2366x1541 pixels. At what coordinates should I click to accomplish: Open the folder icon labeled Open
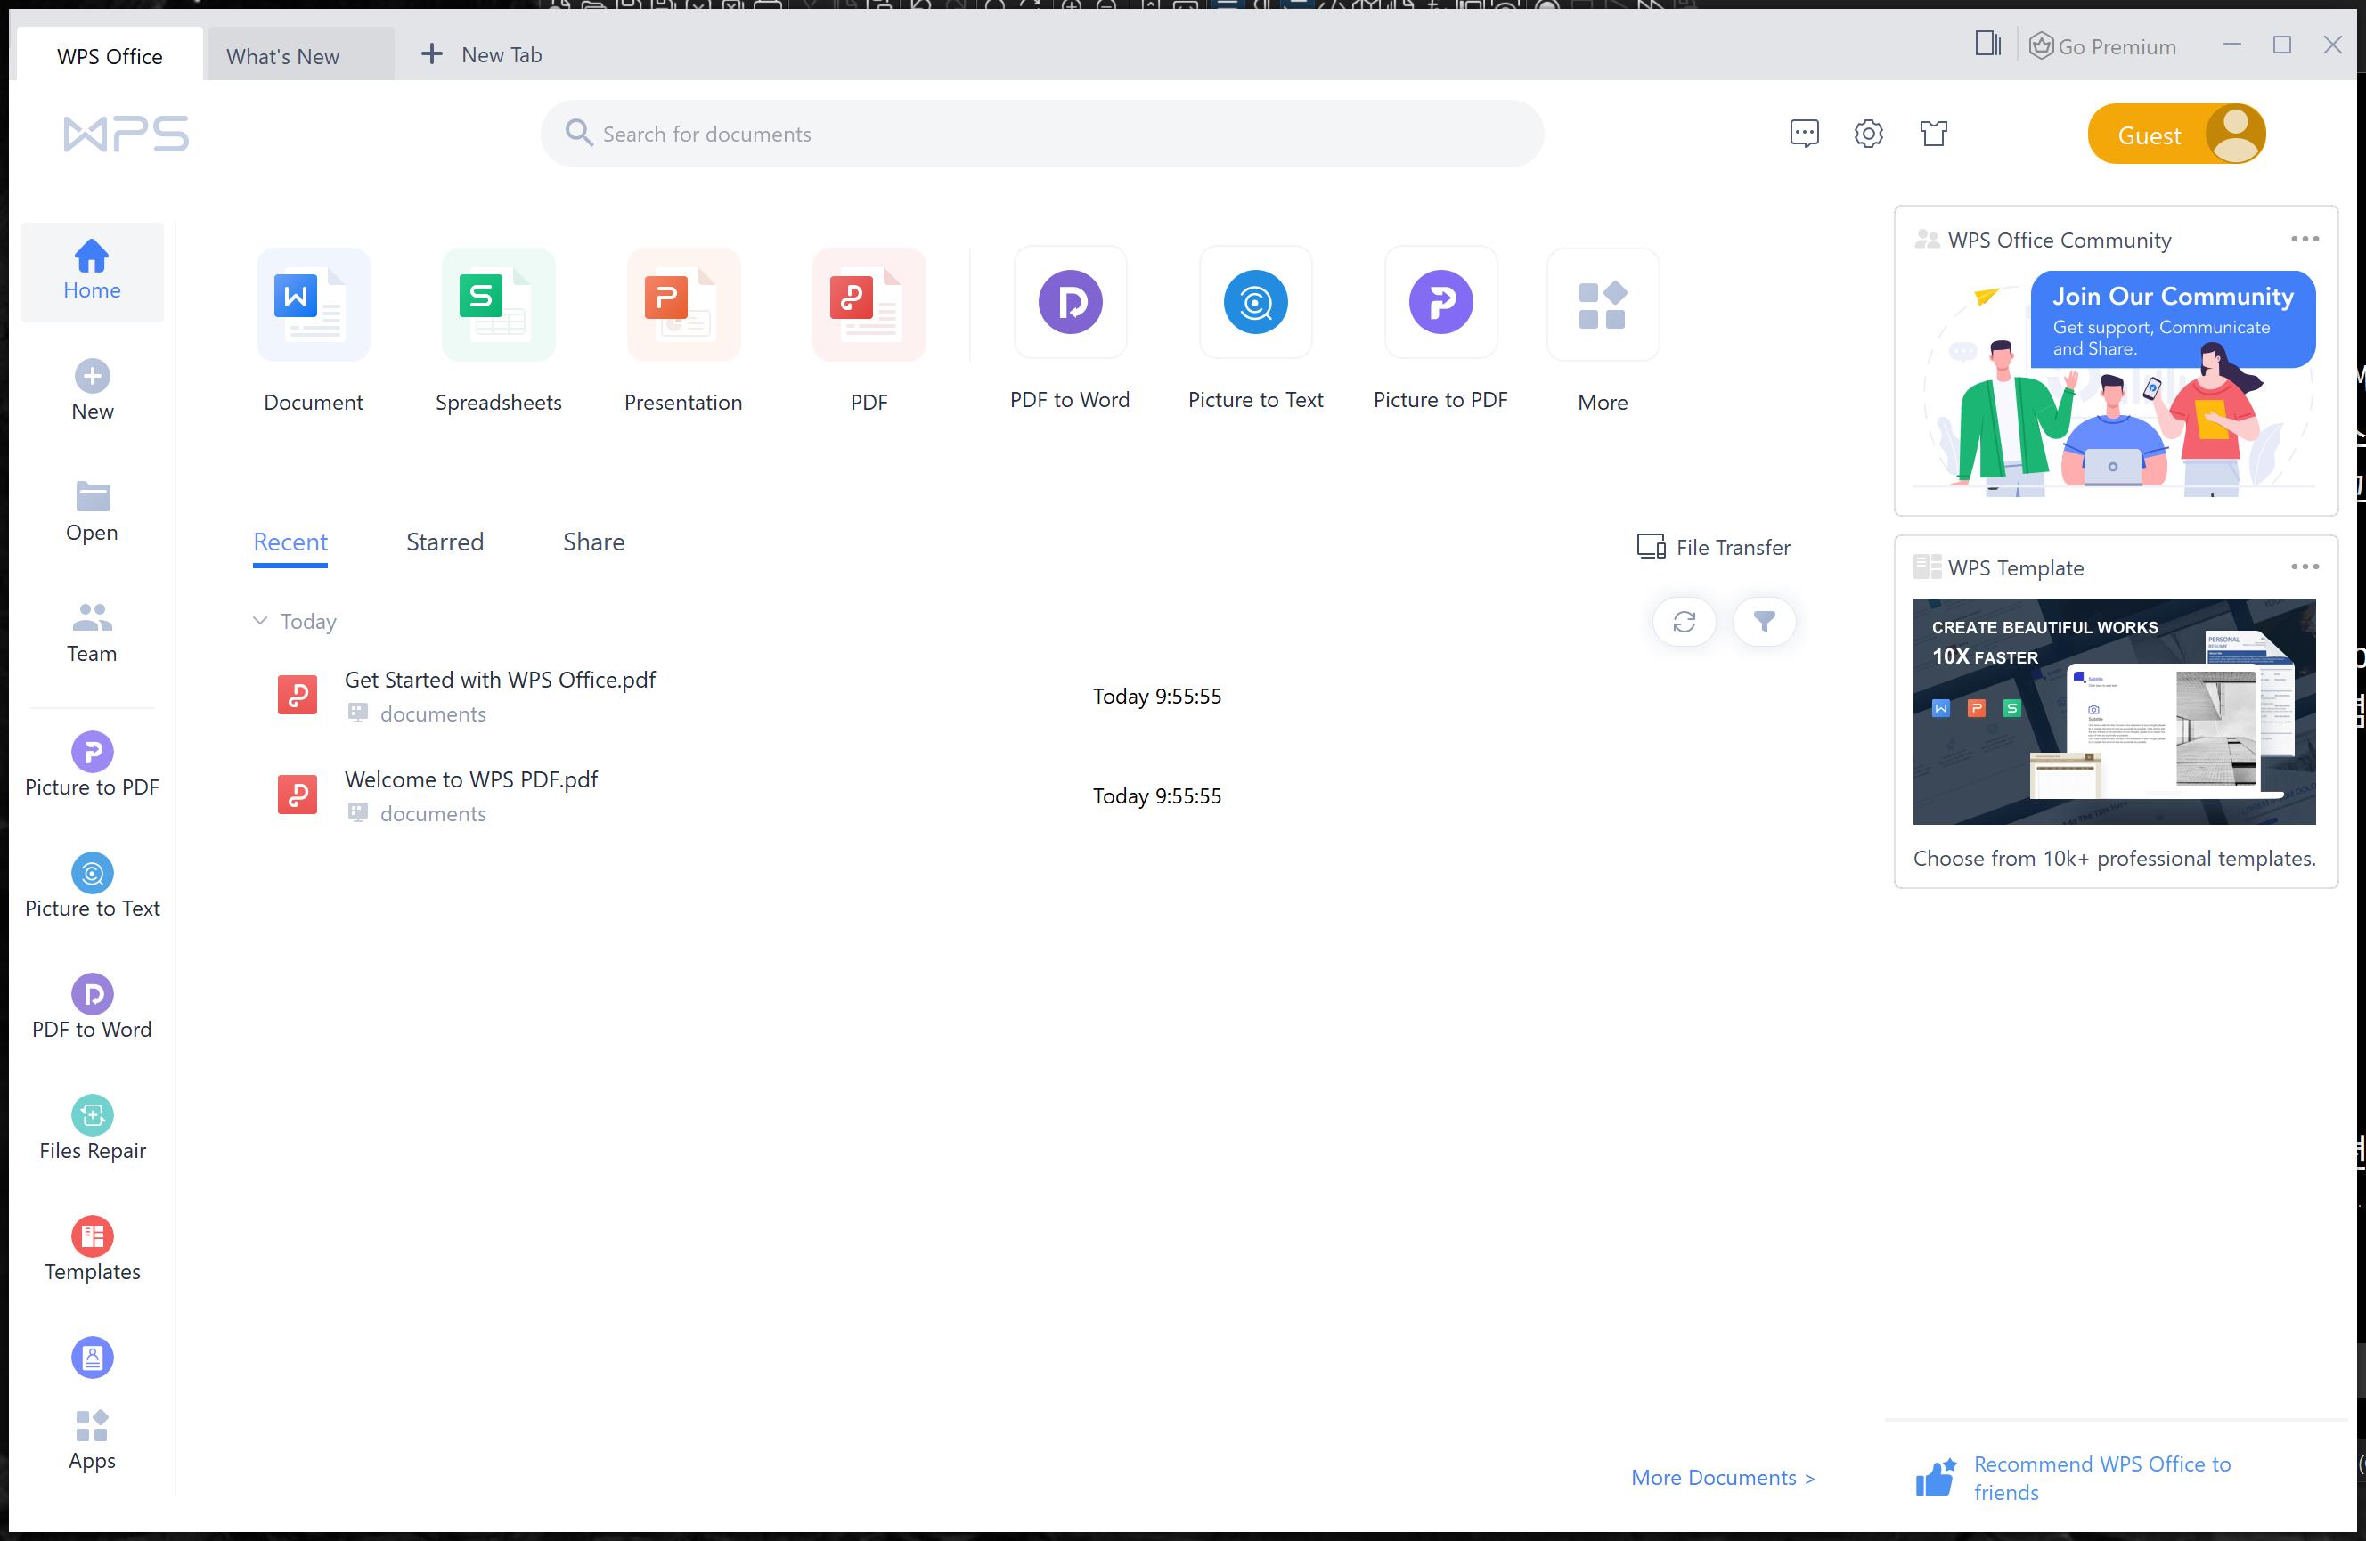(x=93, y=496)
